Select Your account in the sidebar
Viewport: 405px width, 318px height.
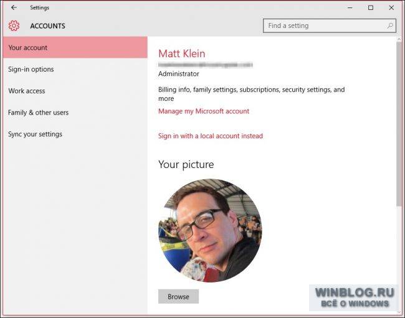point(28,48)
